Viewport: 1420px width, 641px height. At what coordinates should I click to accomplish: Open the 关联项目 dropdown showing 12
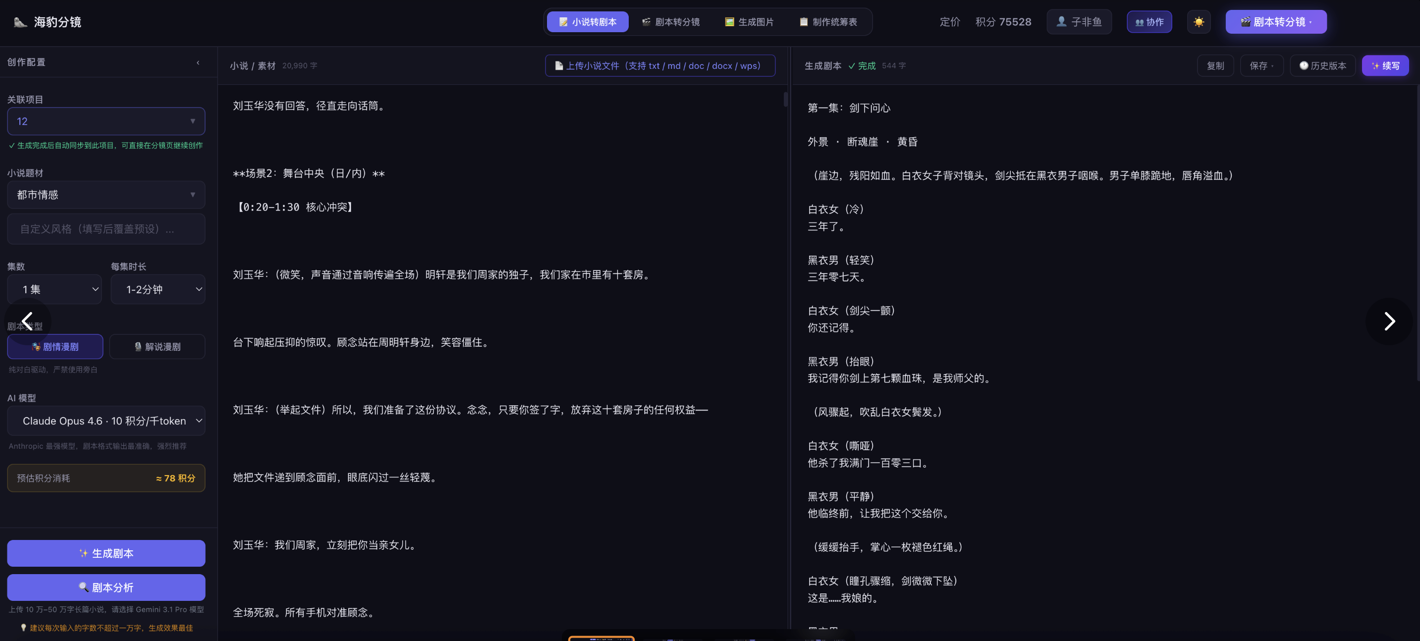coord(106,121)
